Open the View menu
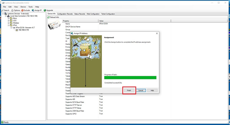230x125 pixels. click(16, 7)
